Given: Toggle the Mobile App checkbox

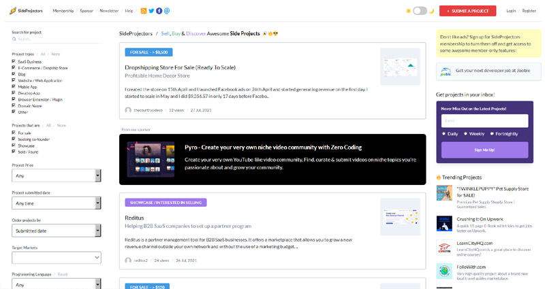Looking at the screenshot, I should coord(14,86).
